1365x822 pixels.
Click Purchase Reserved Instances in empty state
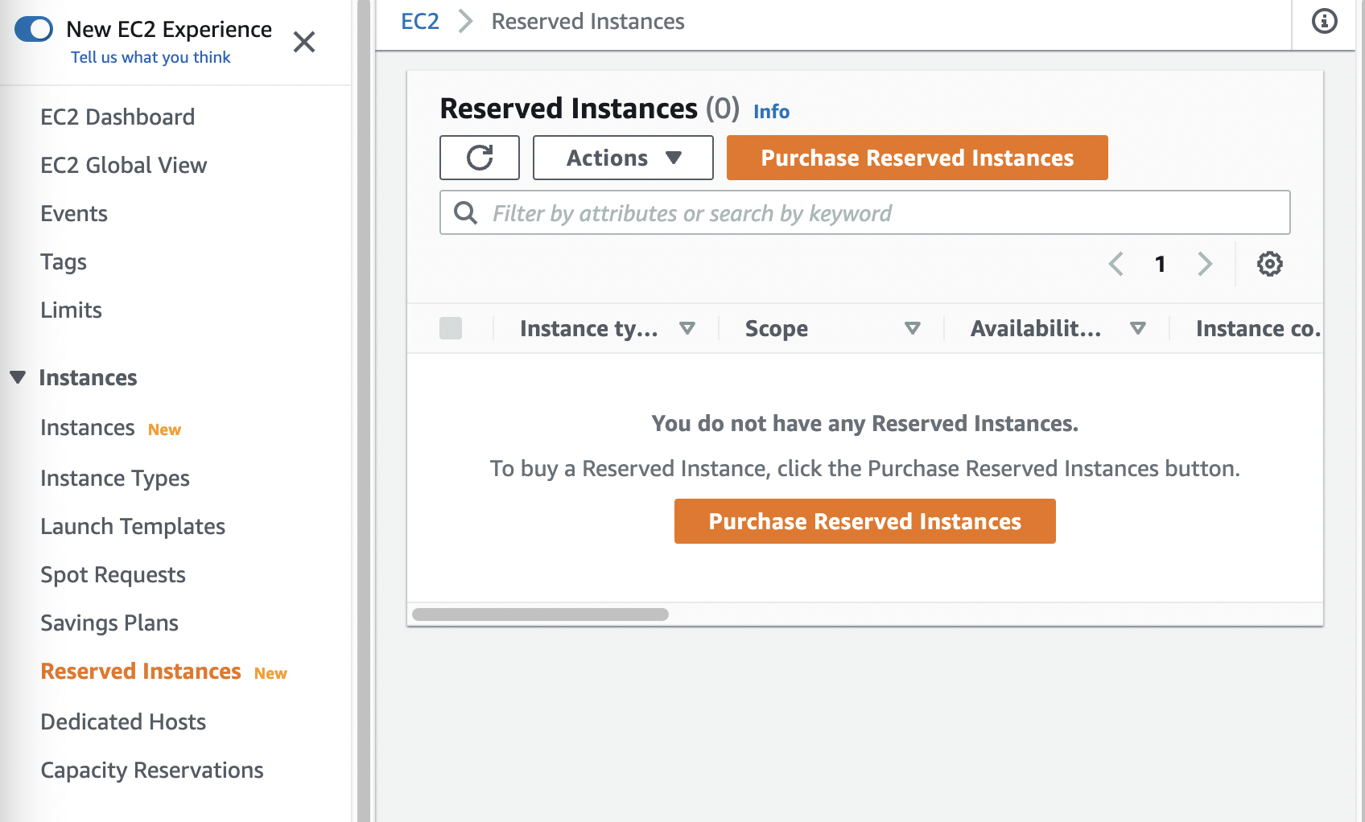pos(865,521)
